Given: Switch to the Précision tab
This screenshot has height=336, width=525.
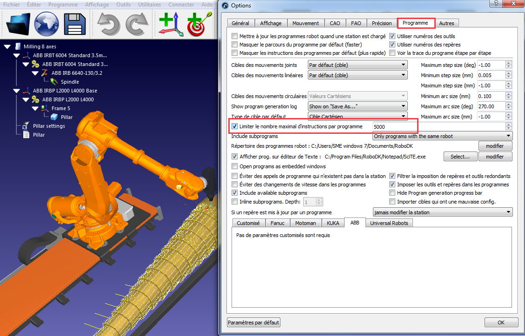Looking at the screenshot, I should click(x=382, y=23).
